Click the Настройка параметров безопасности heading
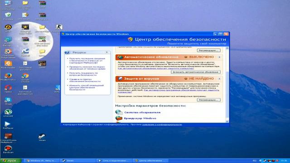 pyautogui.click(x=150, y=105)
